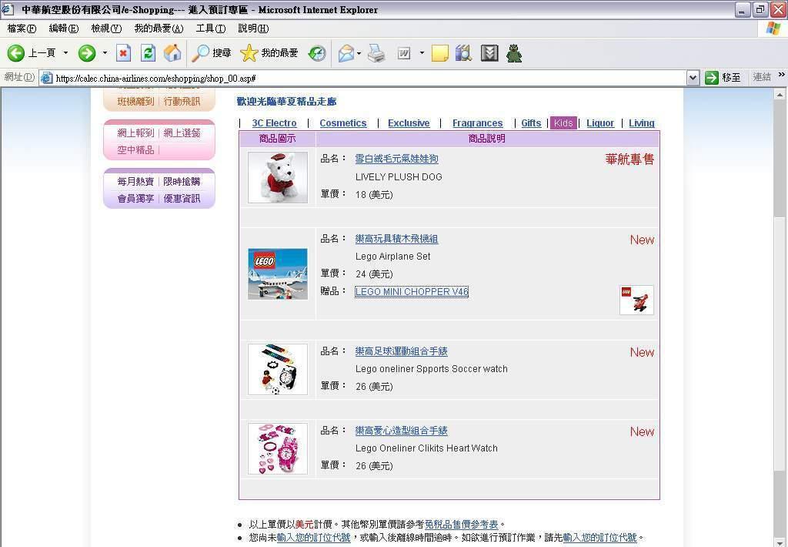
Task: Go back with the green Back arrow
Action: click(15, 53)
